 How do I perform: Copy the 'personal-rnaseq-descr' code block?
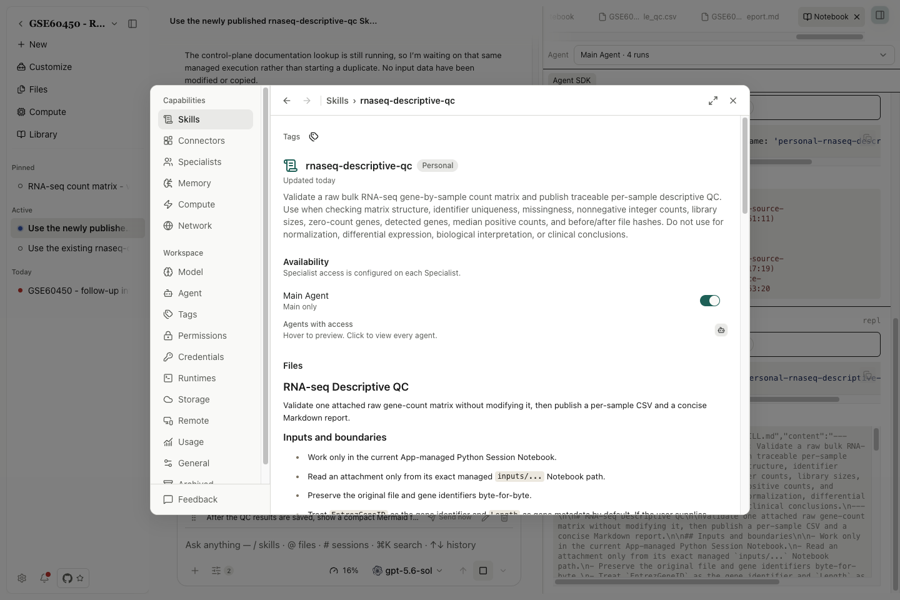click(x=867, y=138)
